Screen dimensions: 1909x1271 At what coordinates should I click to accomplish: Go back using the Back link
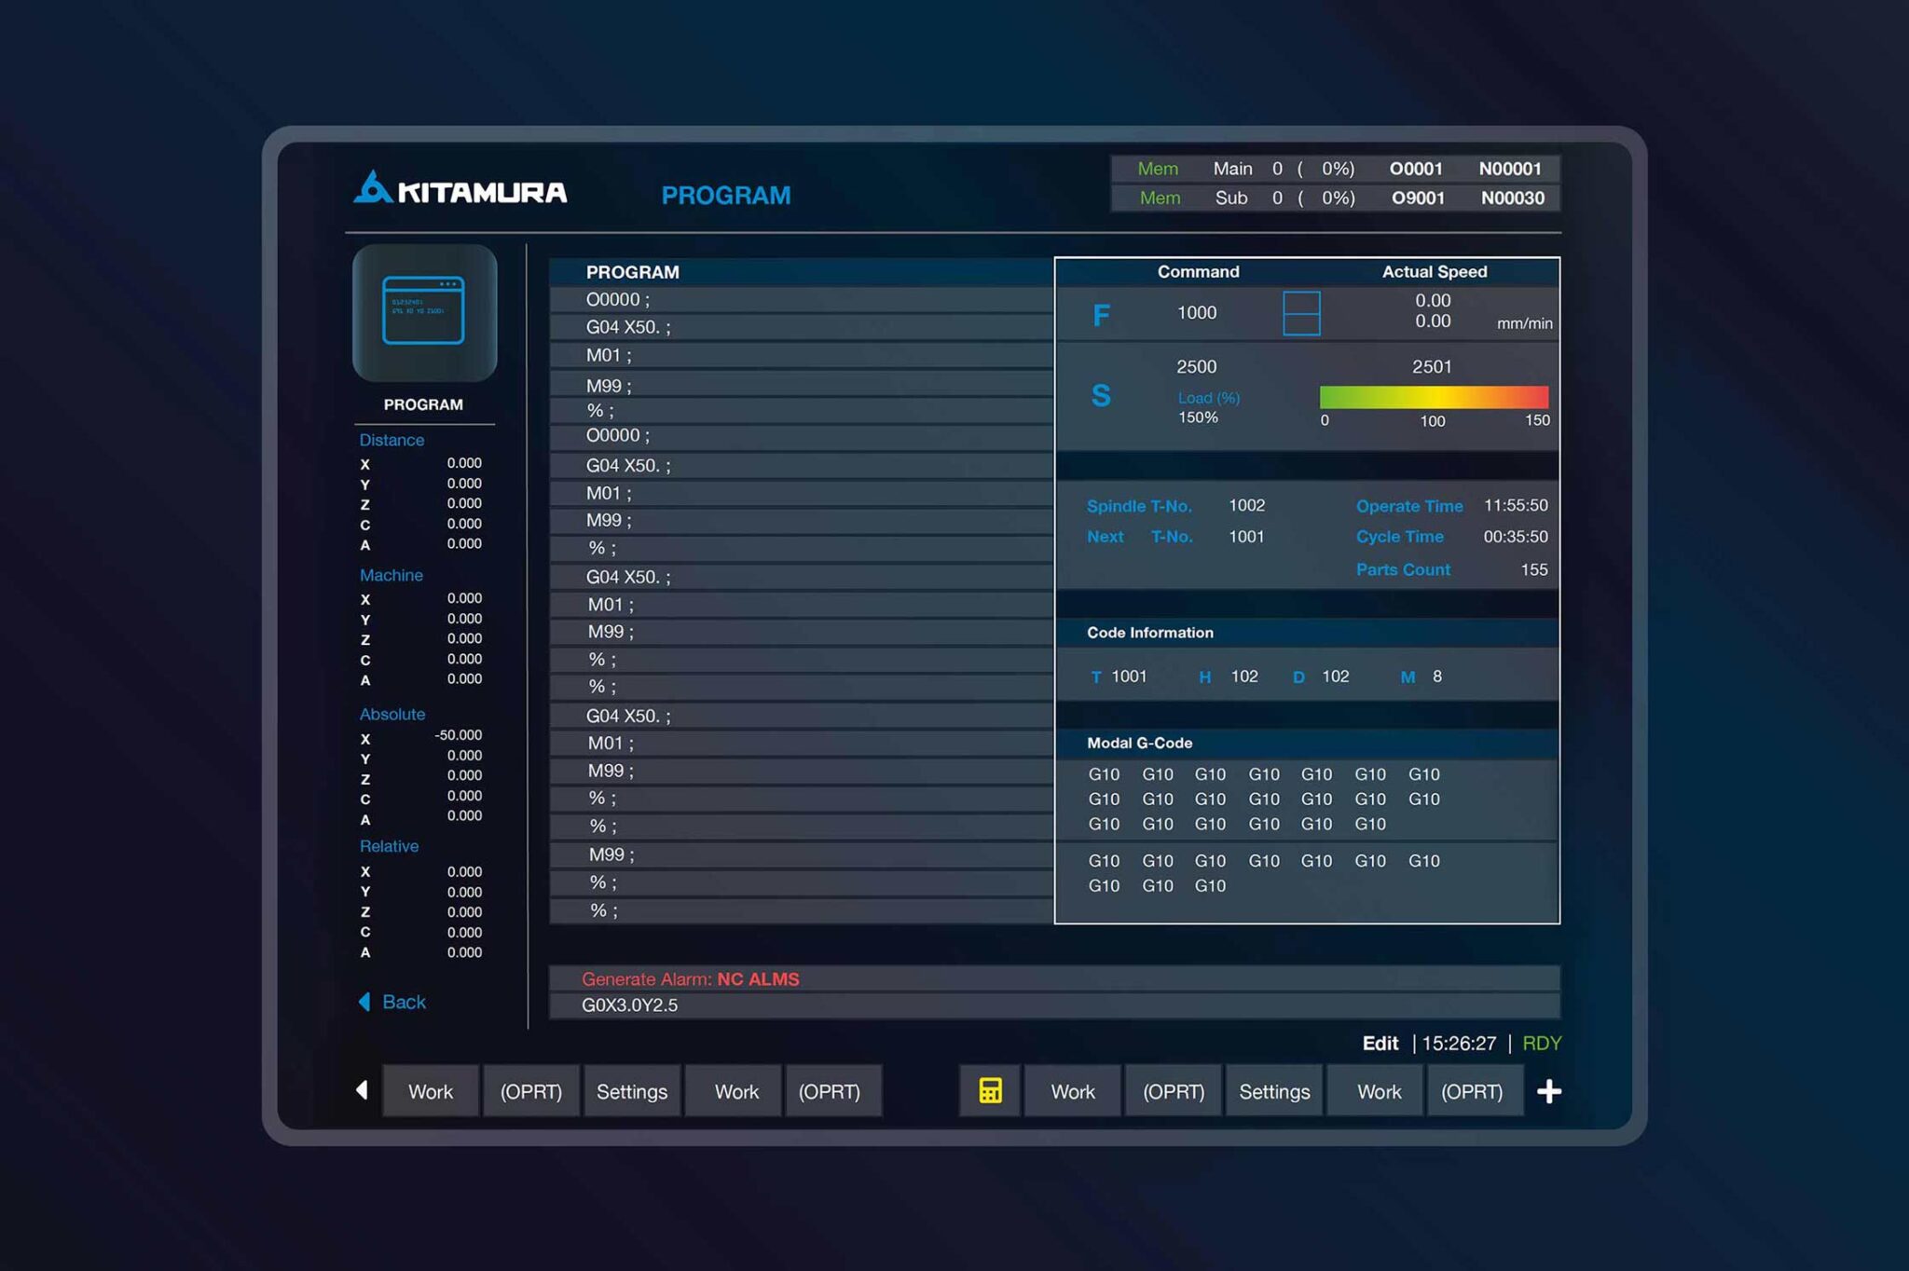pos(404,1002)
